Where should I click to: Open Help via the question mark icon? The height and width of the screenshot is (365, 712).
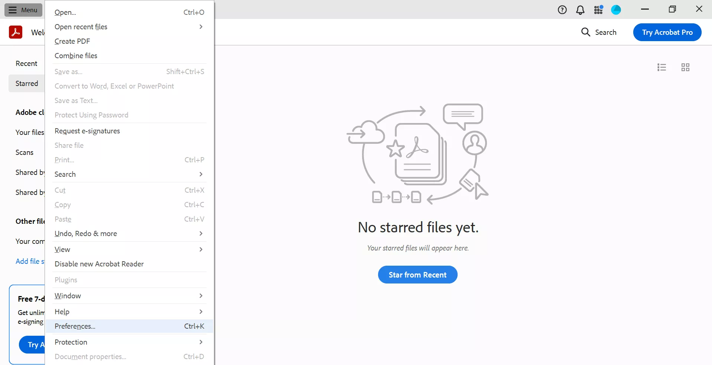562,10
